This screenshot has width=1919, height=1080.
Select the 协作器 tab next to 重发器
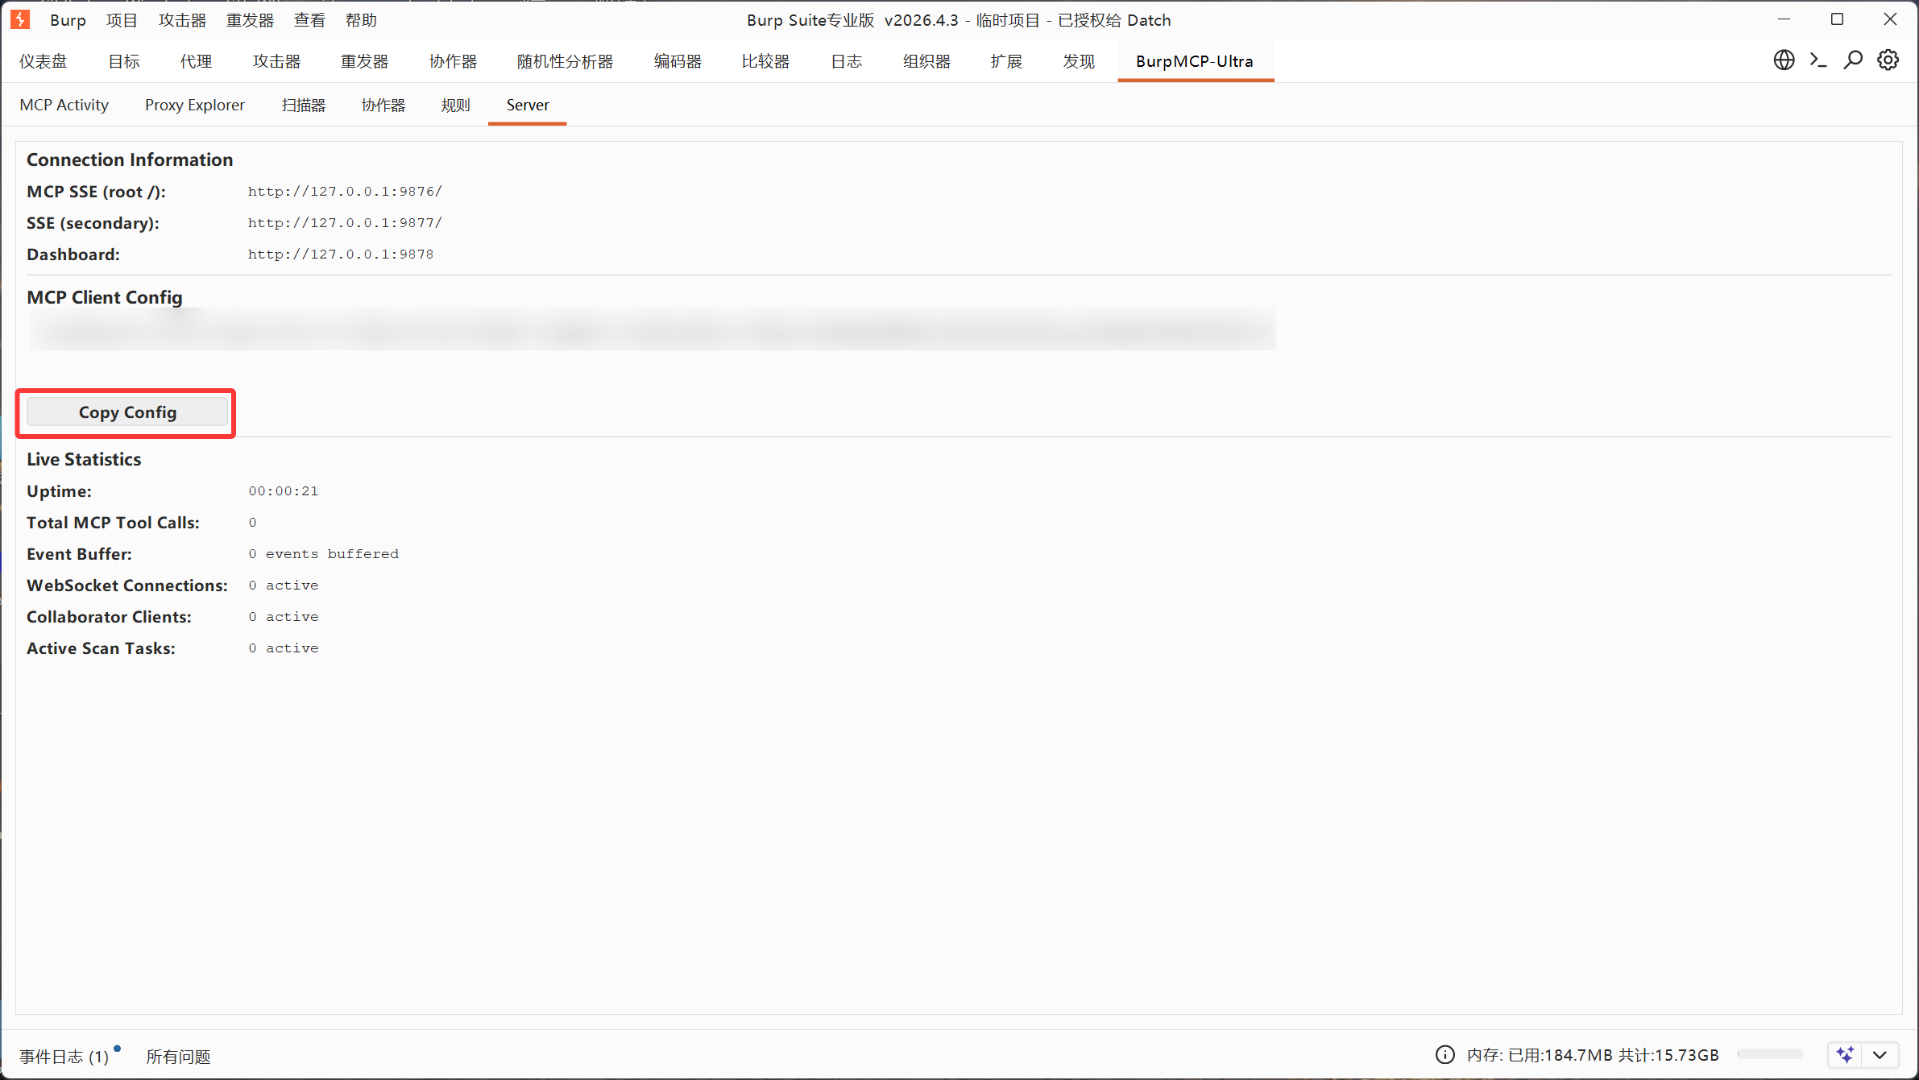click(x=453, y=61)
